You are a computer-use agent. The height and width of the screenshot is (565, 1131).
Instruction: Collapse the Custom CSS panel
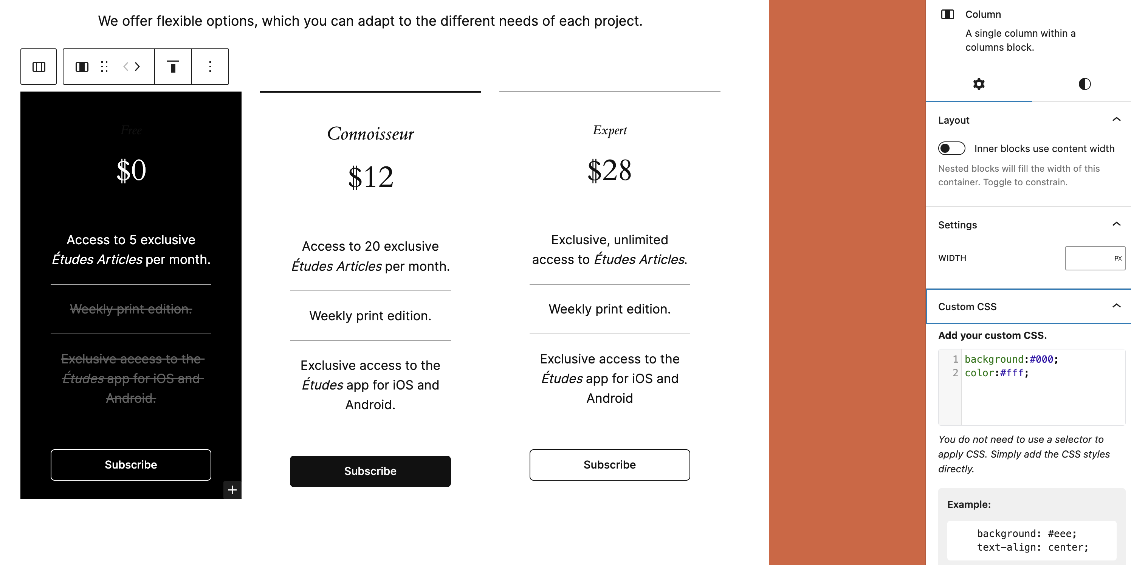click(x=1116, y=306)
